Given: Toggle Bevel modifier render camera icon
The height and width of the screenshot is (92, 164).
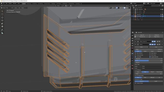Looking at the screenshot, I should tap(150, 44).
